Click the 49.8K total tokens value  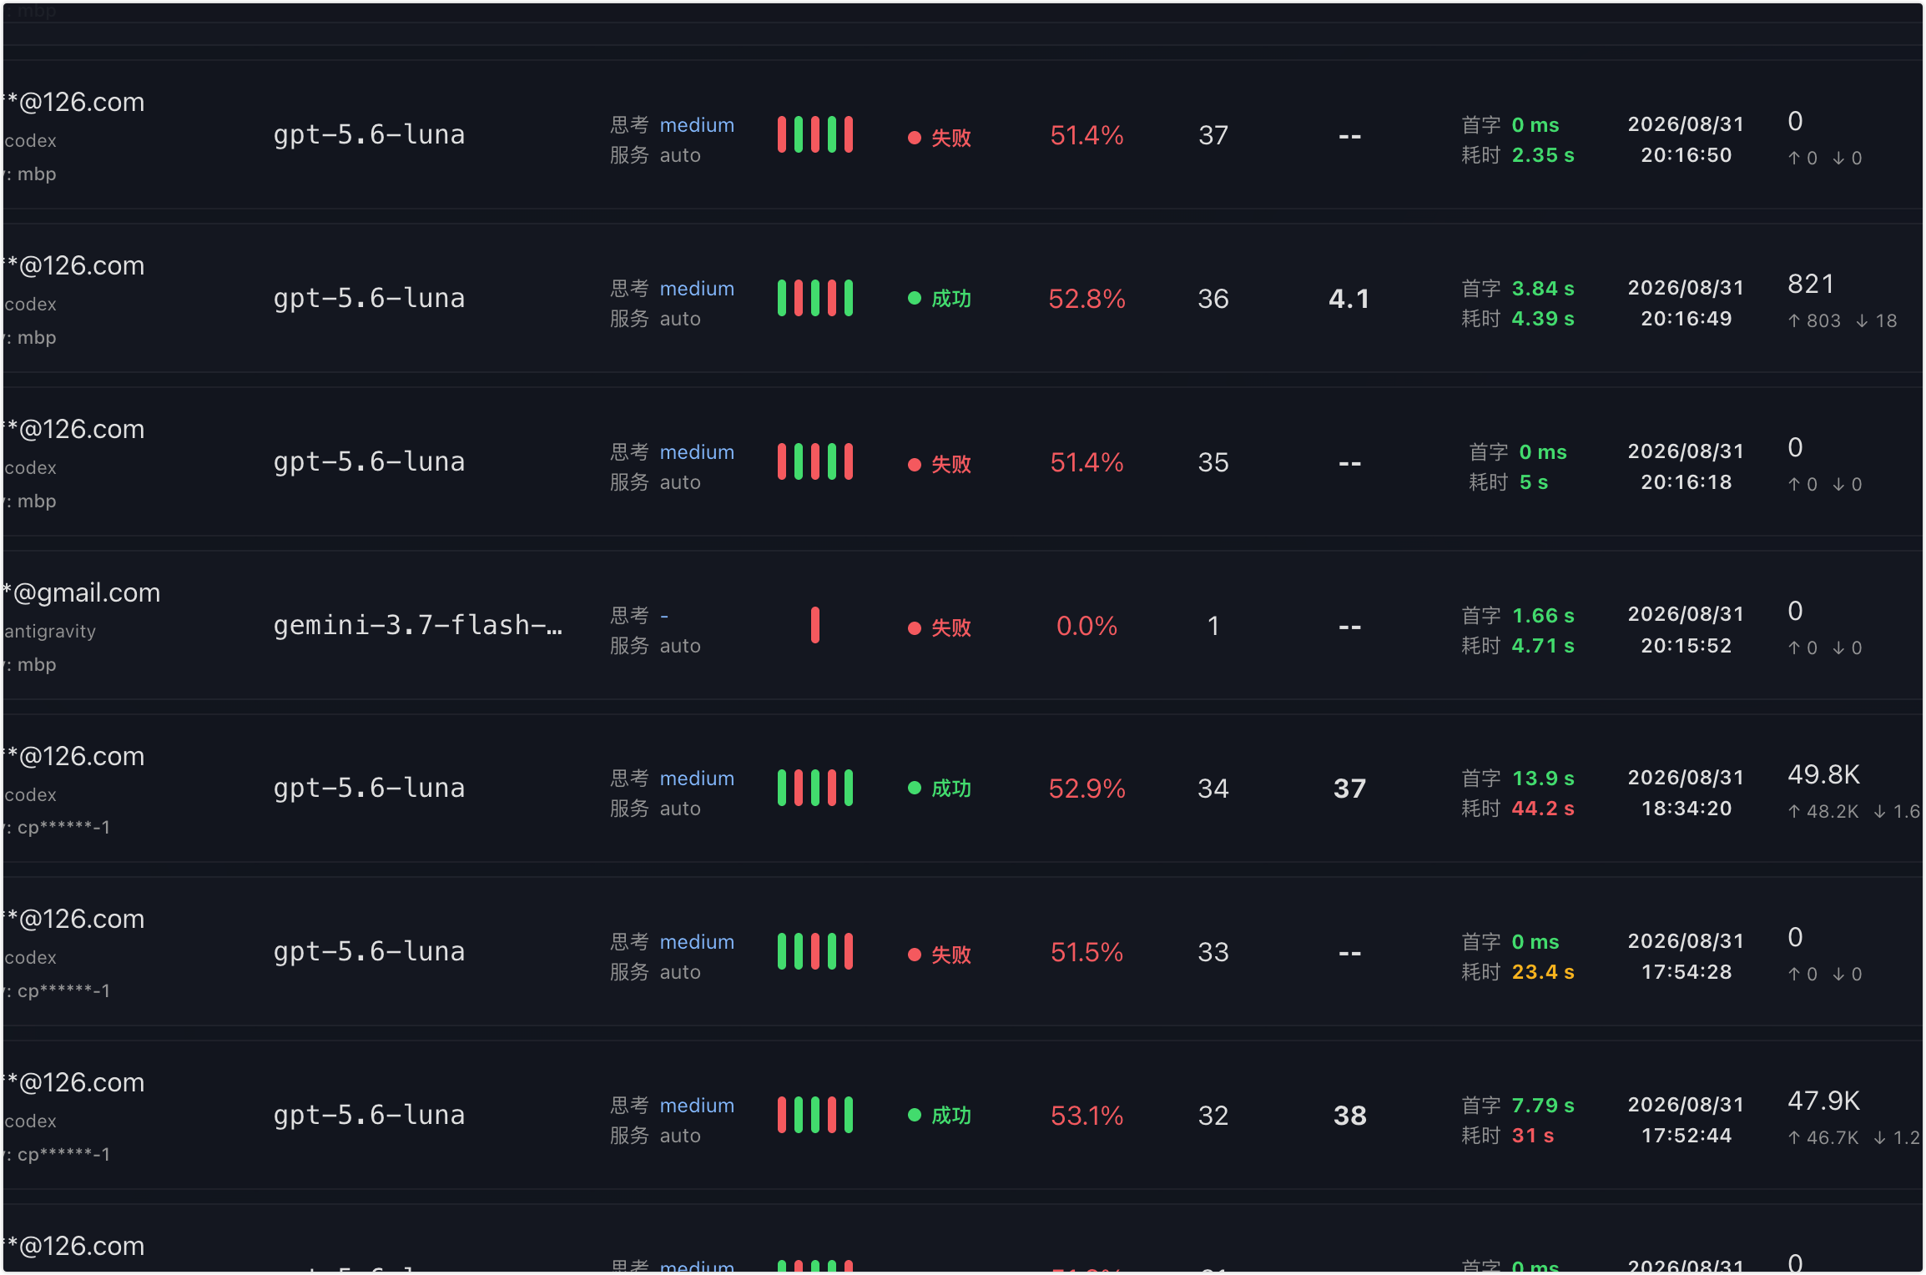(1823, 774)
